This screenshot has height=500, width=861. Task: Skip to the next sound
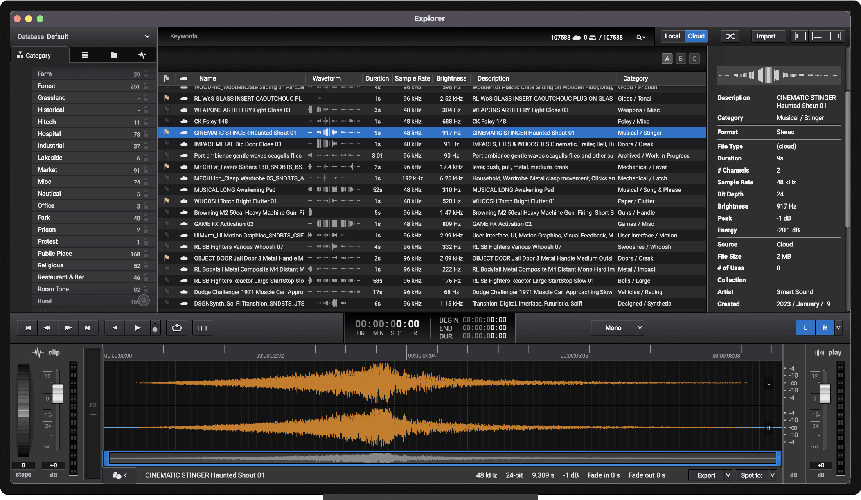tap(87, 328)
